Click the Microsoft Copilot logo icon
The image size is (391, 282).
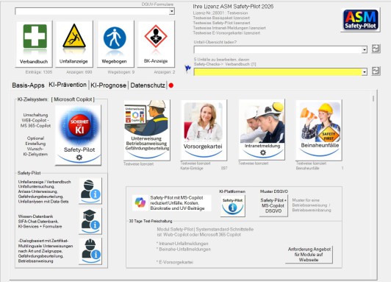click(x=140, y=202)
